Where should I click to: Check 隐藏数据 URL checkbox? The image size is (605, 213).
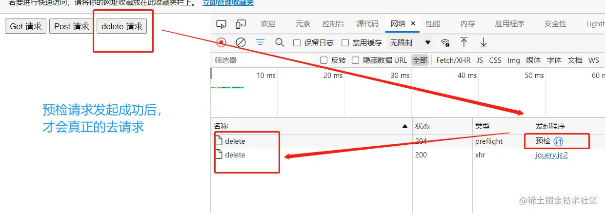[355, 60]
